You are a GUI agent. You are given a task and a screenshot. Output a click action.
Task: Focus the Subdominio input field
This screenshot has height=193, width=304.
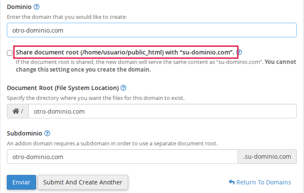(122, 157)
